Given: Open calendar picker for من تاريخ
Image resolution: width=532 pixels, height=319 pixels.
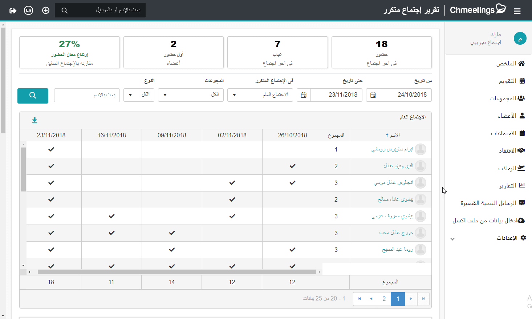Looking at the screenshot, I should click(x=373, y=95).
